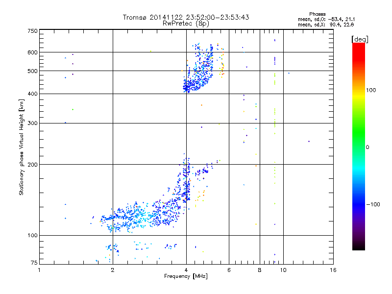This screenshot has width=392, height=294.
Task: Click the "[deg]" colorbar unit label
Action: (x=360, y=39)
